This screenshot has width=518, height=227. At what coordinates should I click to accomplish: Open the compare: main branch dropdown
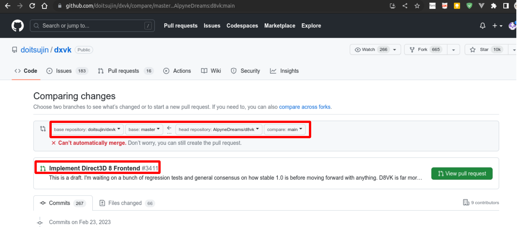pos(285,129)
